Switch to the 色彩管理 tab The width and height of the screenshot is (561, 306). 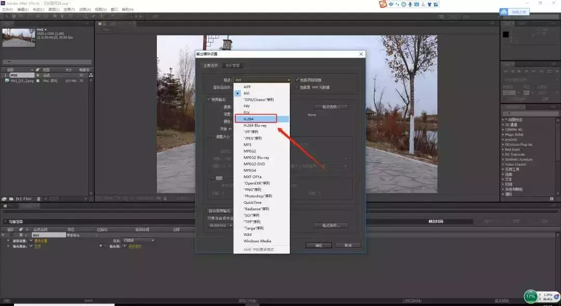[232, 65]
